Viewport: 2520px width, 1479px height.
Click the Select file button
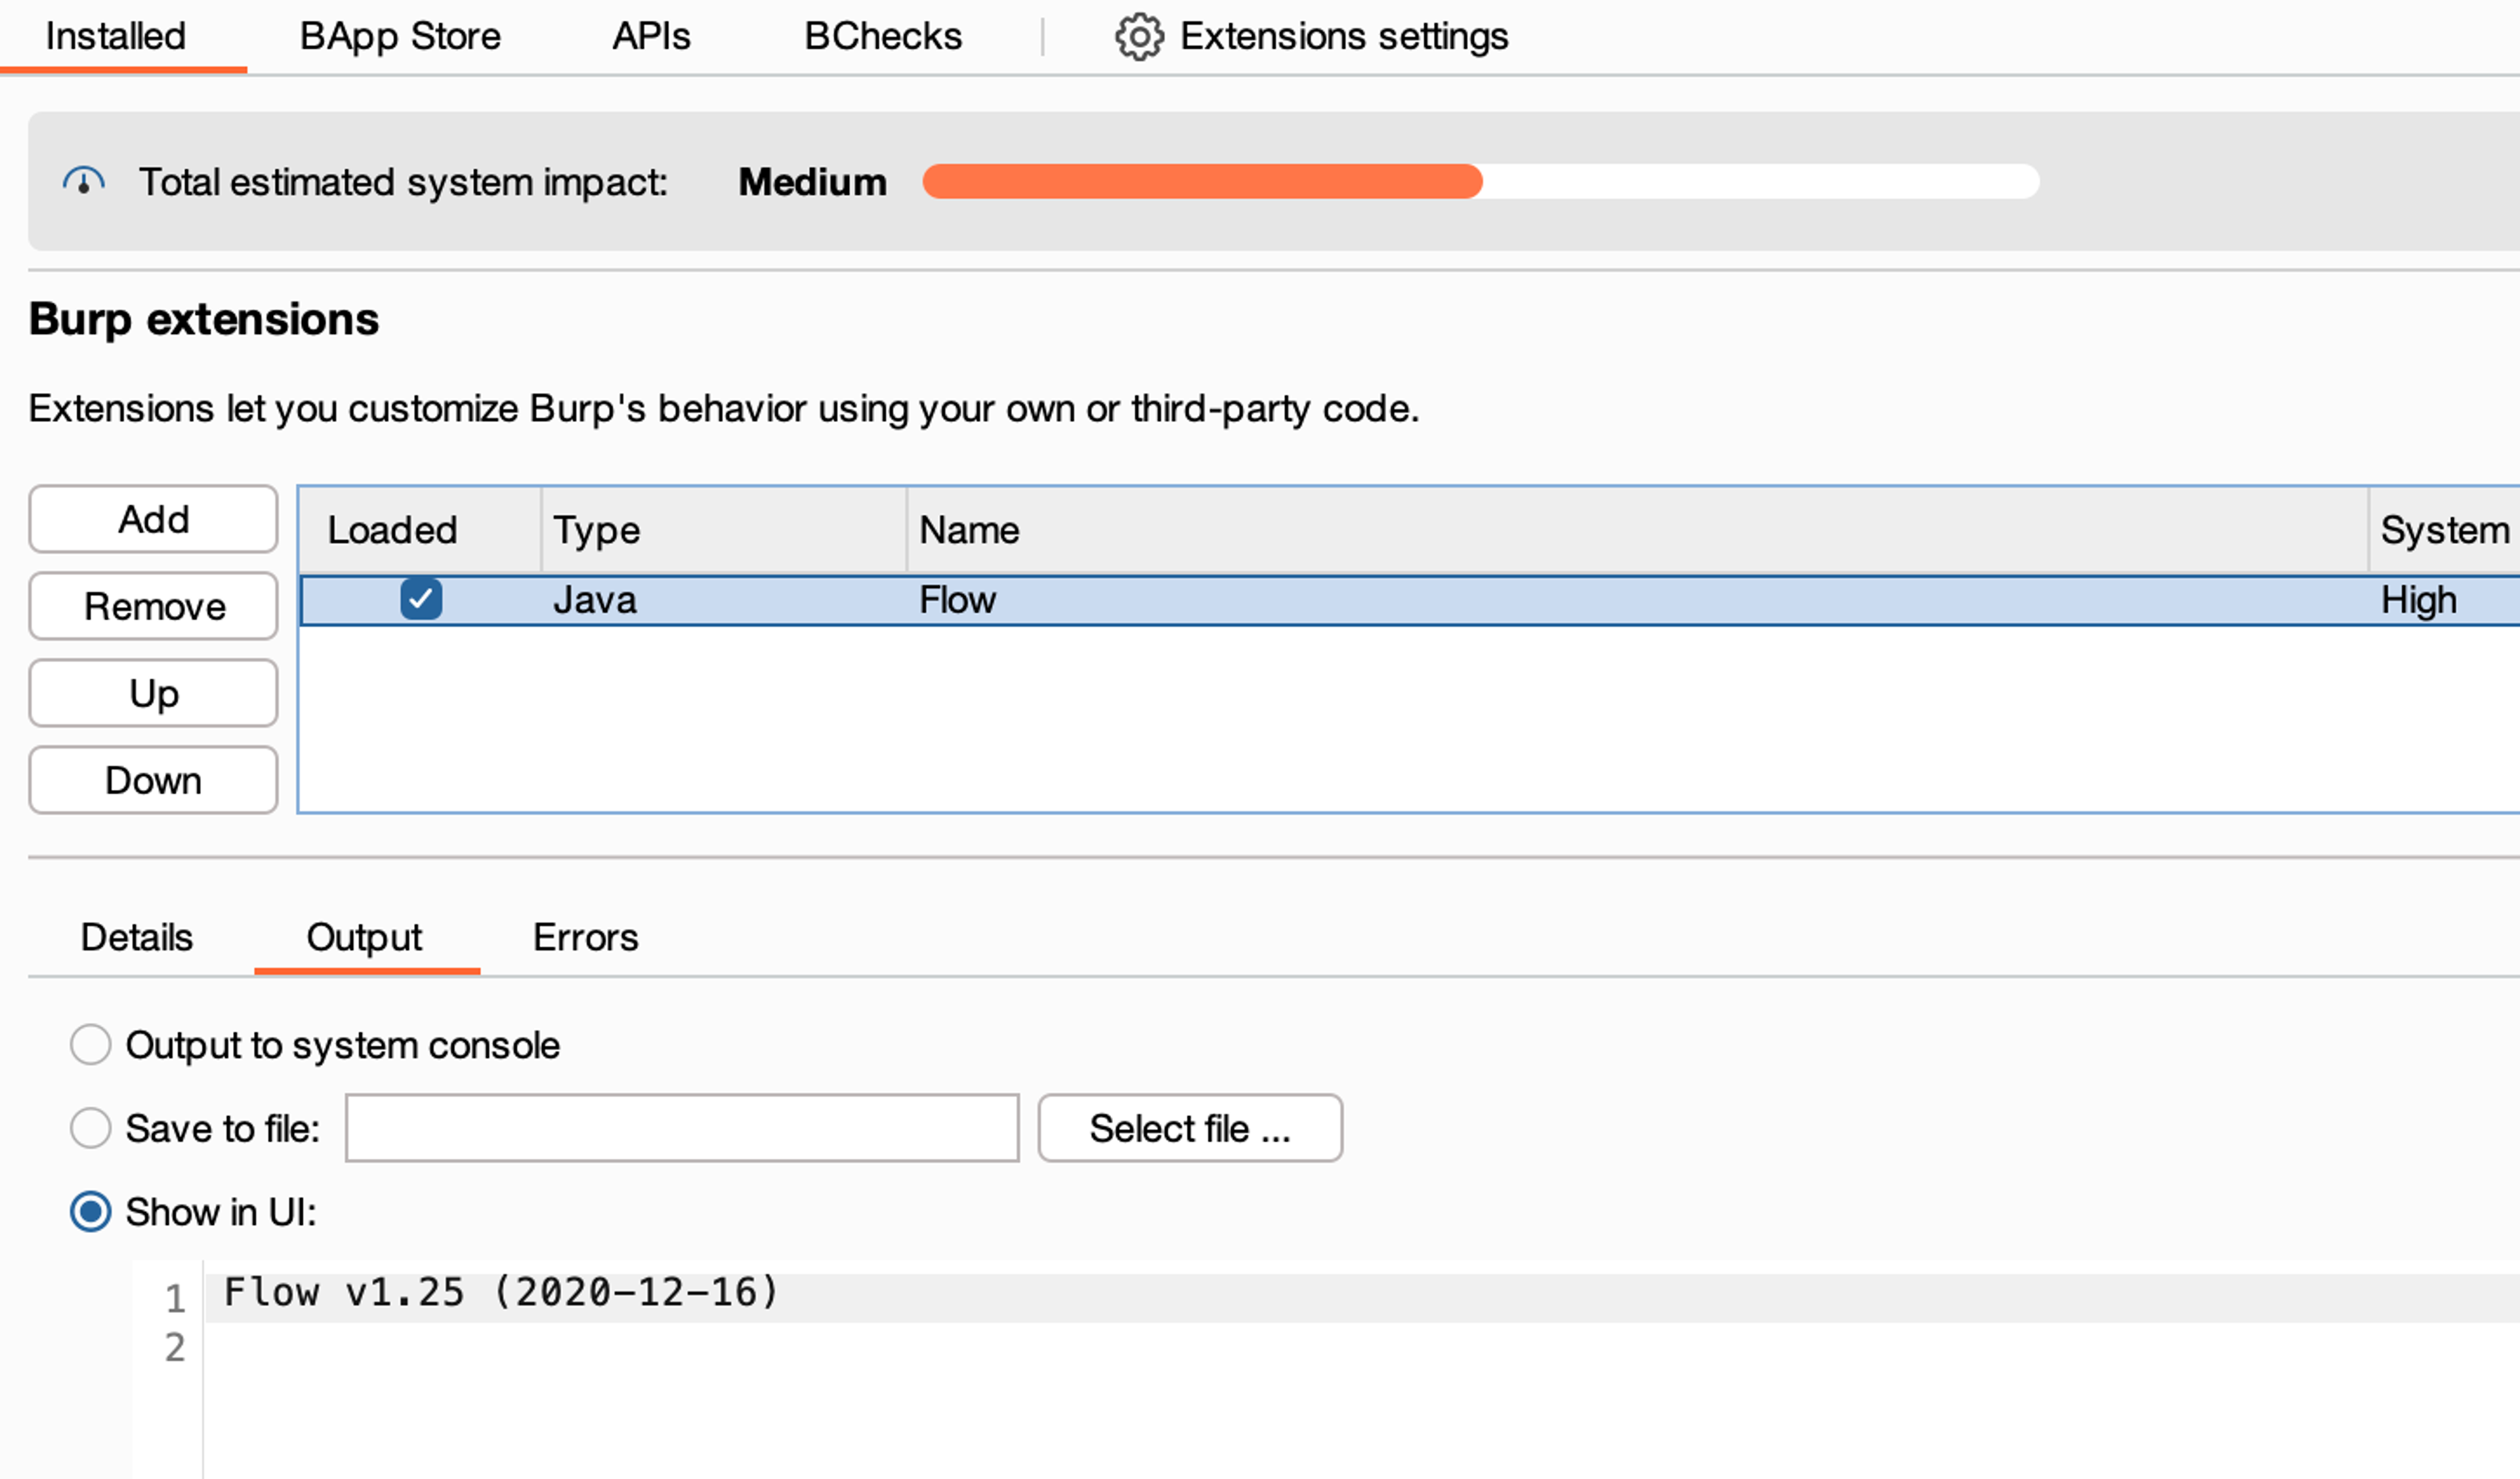(x=1190, y=1129)
